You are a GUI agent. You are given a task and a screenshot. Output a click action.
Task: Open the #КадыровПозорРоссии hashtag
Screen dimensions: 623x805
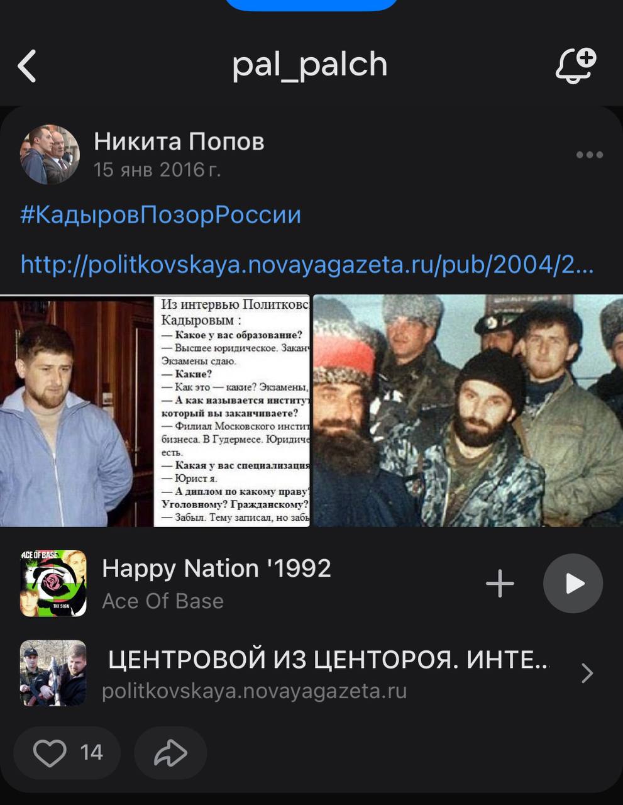point(161,215)
